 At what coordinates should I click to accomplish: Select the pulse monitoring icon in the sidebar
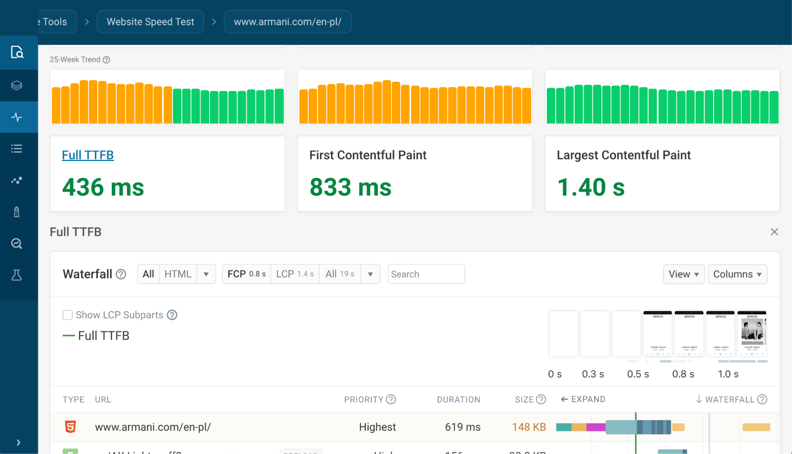(x=17, y=117)
